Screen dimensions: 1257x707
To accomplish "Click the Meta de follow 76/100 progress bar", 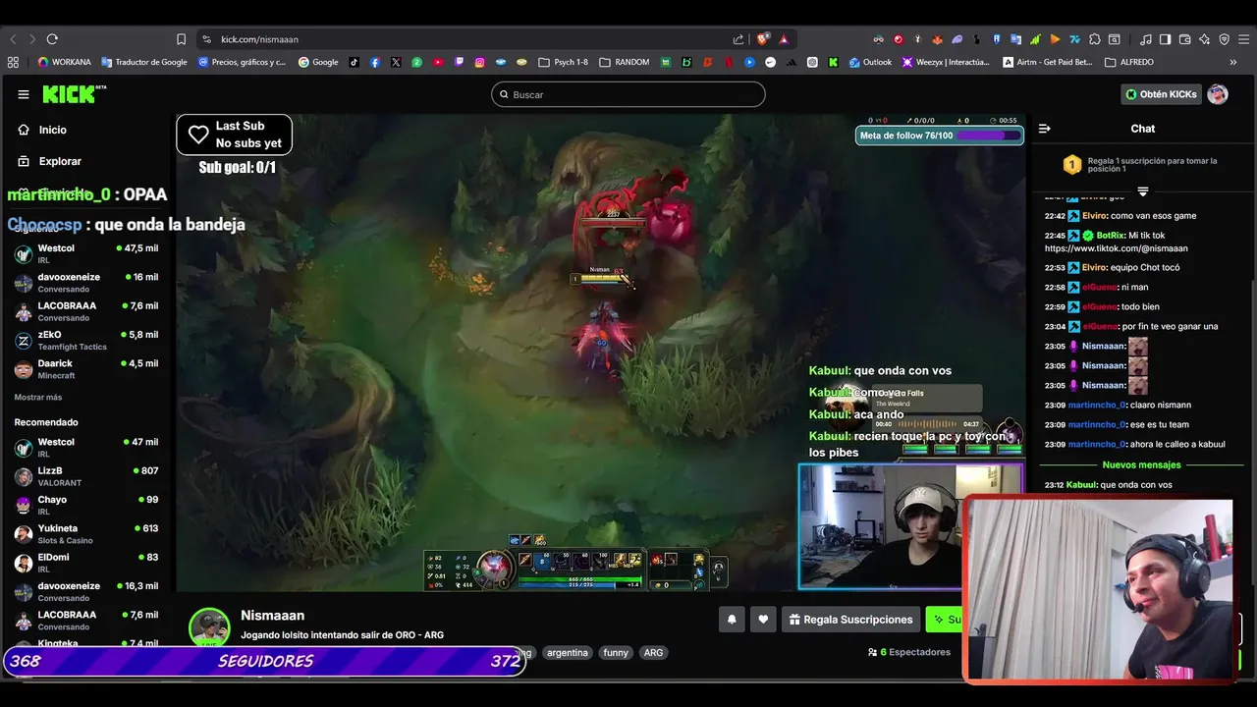I will 940,136.
